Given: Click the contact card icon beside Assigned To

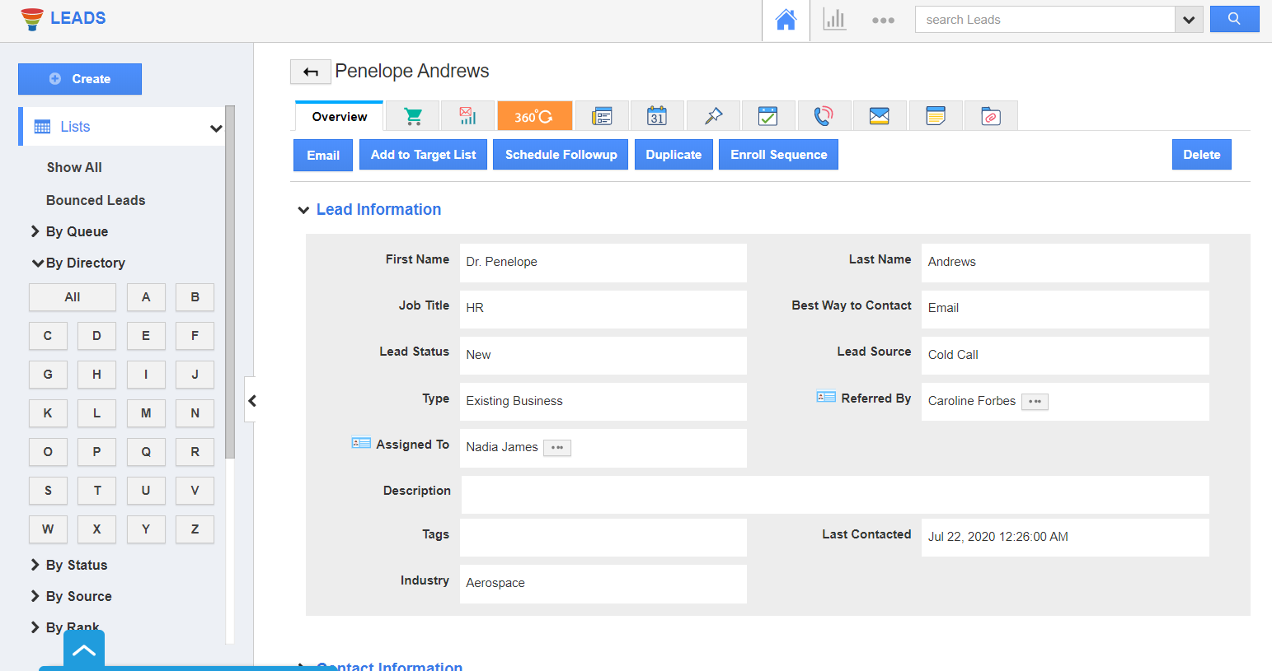Looking at the screenshot, I should click(361, 443).
